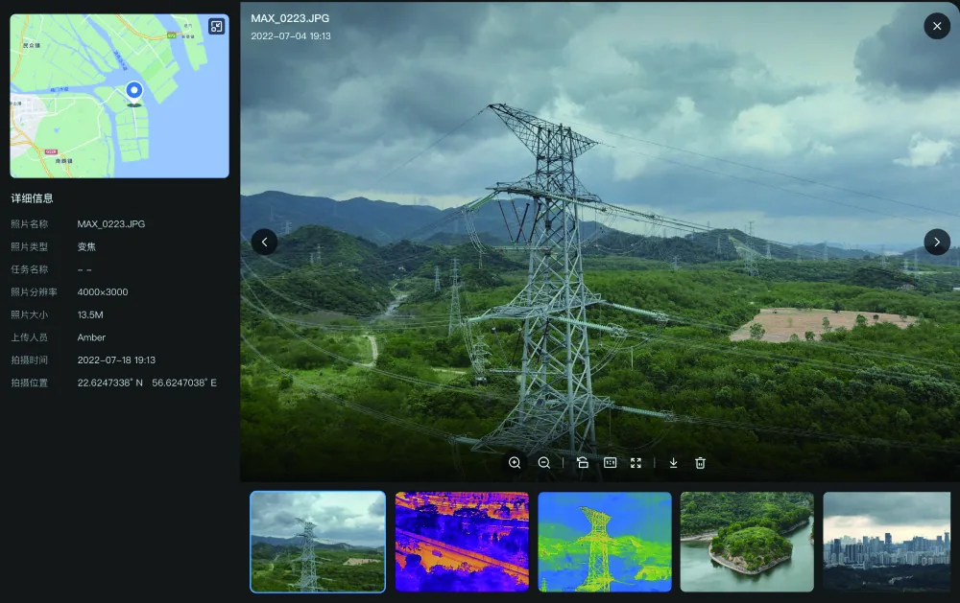Click the MAX_0223.JPG title above the photo
The image size is (960, 603).
pos(290,18)
